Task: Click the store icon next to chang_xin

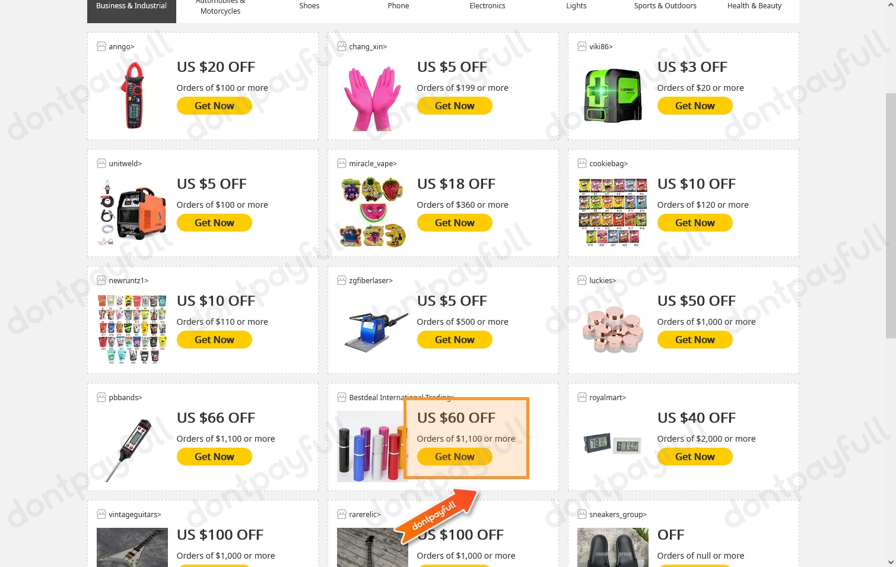Action: (x=342, y=46)
